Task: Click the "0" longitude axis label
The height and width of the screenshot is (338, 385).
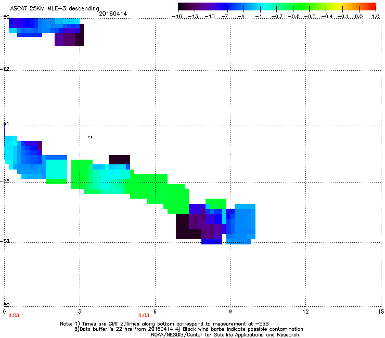Action: (4, 311)
